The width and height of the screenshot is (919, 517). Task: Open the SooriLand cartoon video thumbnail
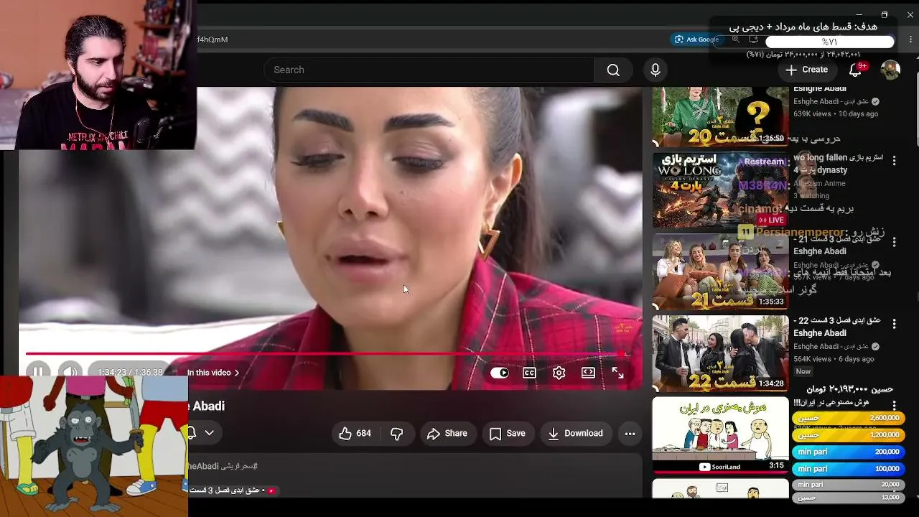[720, 434]
